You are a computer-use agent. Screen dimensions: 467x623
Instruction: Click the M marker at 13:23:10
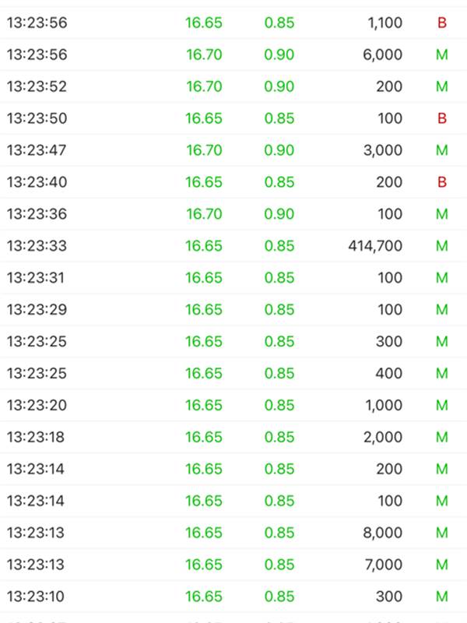pos(442,597)
